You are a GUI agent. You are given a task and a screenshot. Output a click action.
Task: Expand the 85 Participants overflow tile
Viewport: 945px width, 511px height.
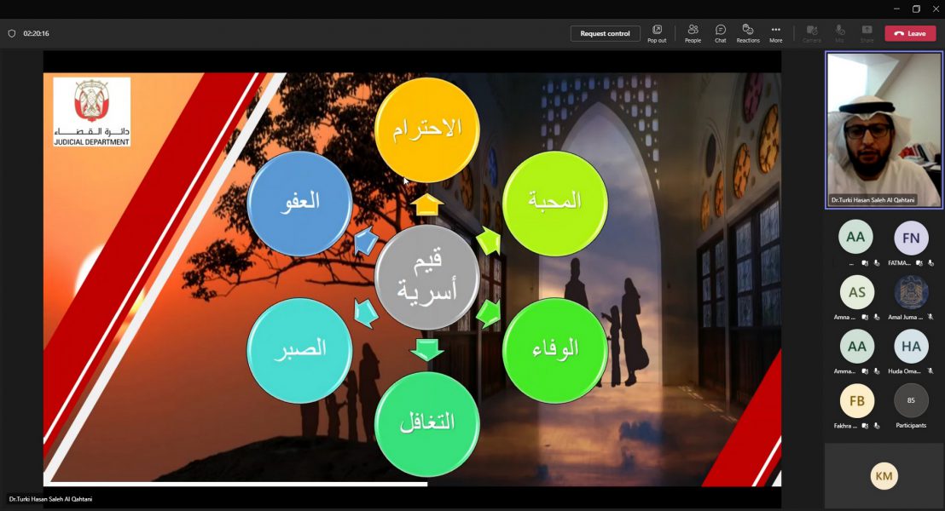911,400
